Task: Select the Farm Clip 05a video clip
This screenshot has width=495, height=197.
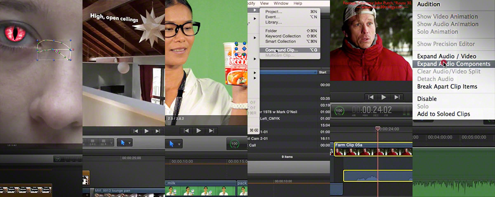Action: [x=373, y=149]
